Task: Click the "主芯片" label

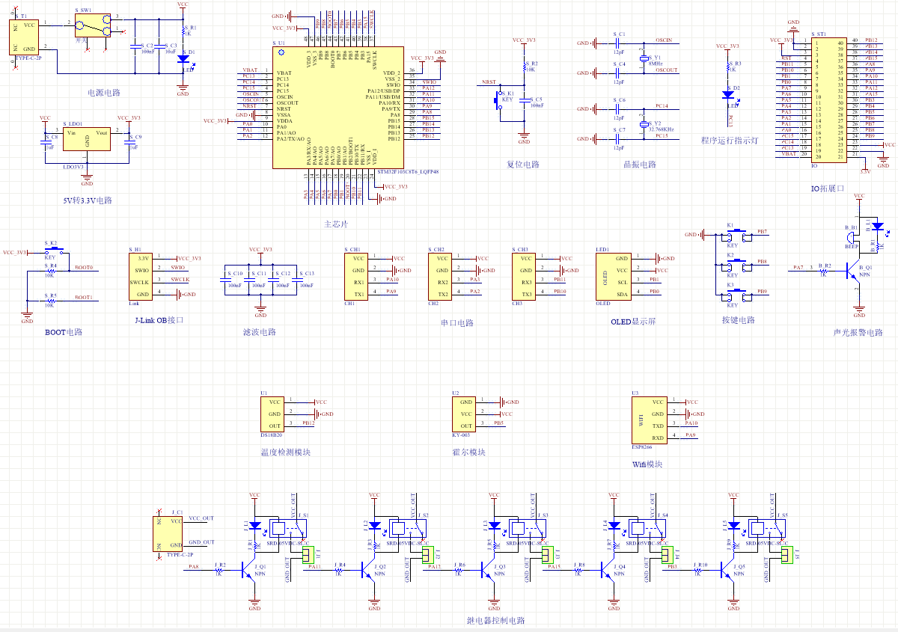Action: tap(336, 224)
